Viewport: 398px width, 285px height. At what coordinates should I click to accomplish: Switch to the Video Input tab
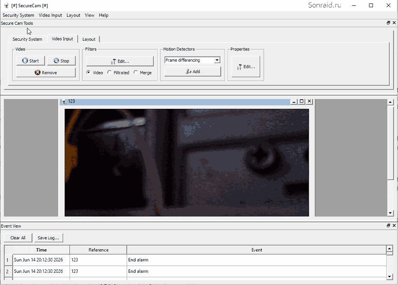63,39
